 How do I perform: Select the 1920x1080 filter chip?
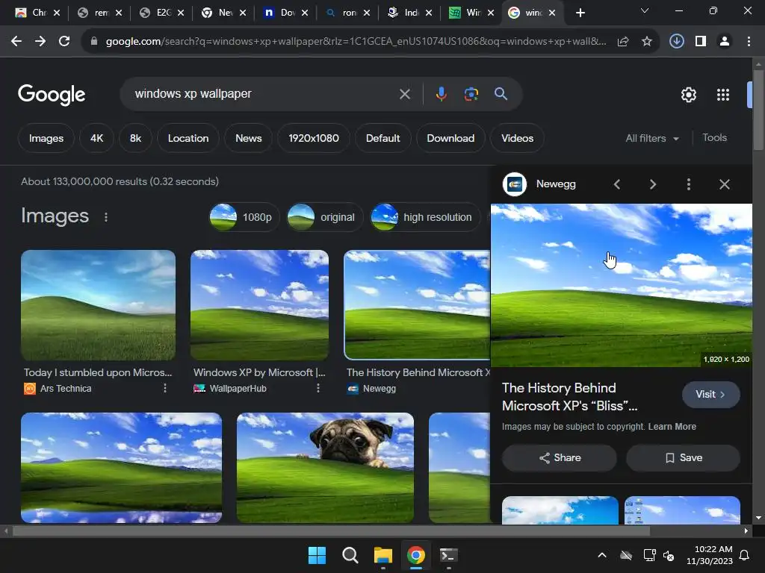click(314, 138)
